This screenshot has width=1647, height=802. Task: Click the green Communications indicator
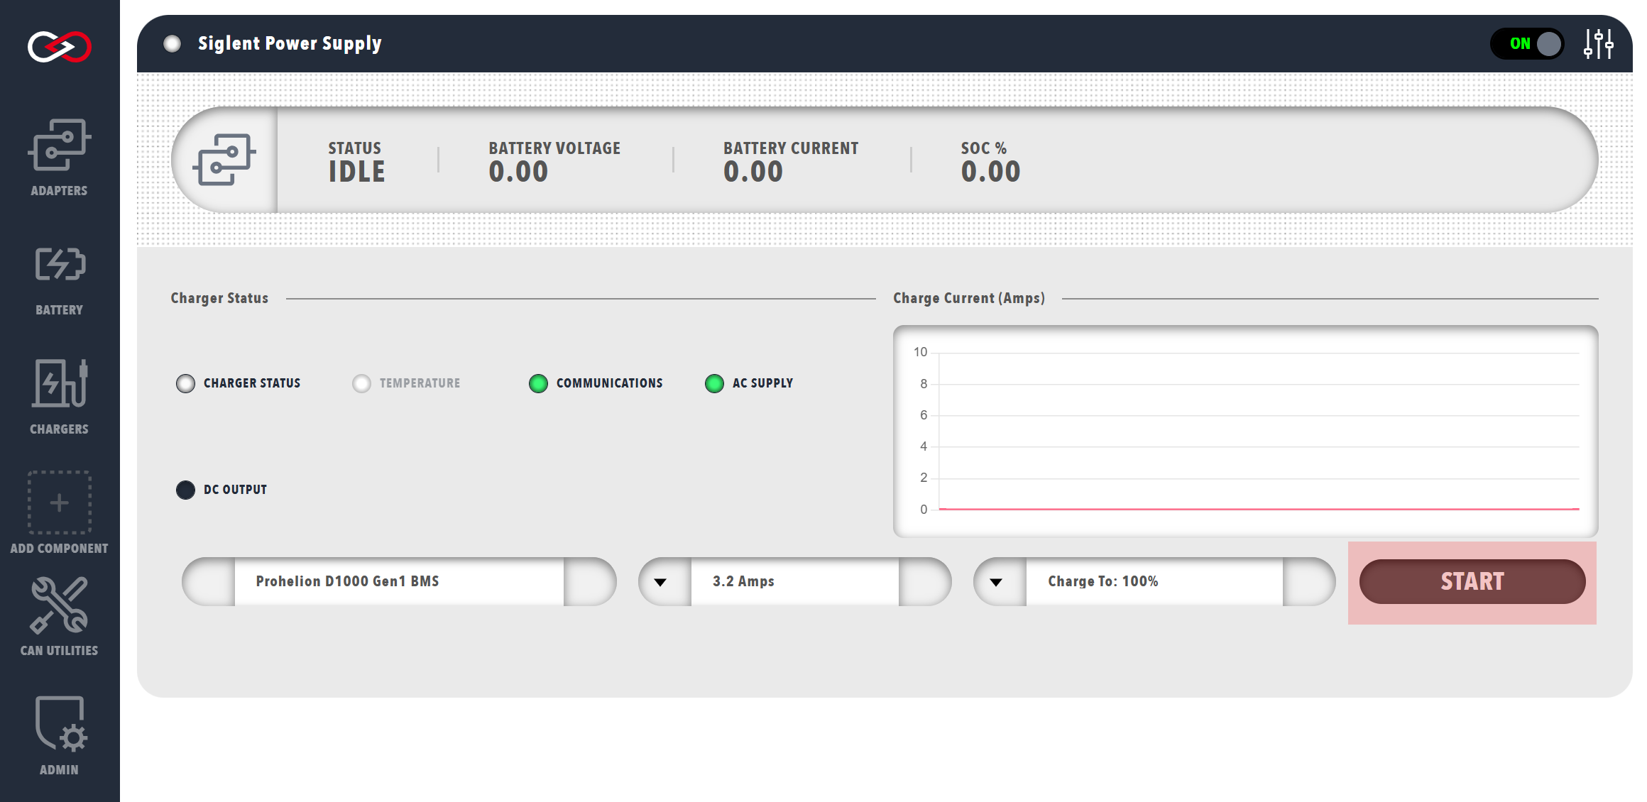[x=538, y=383]
